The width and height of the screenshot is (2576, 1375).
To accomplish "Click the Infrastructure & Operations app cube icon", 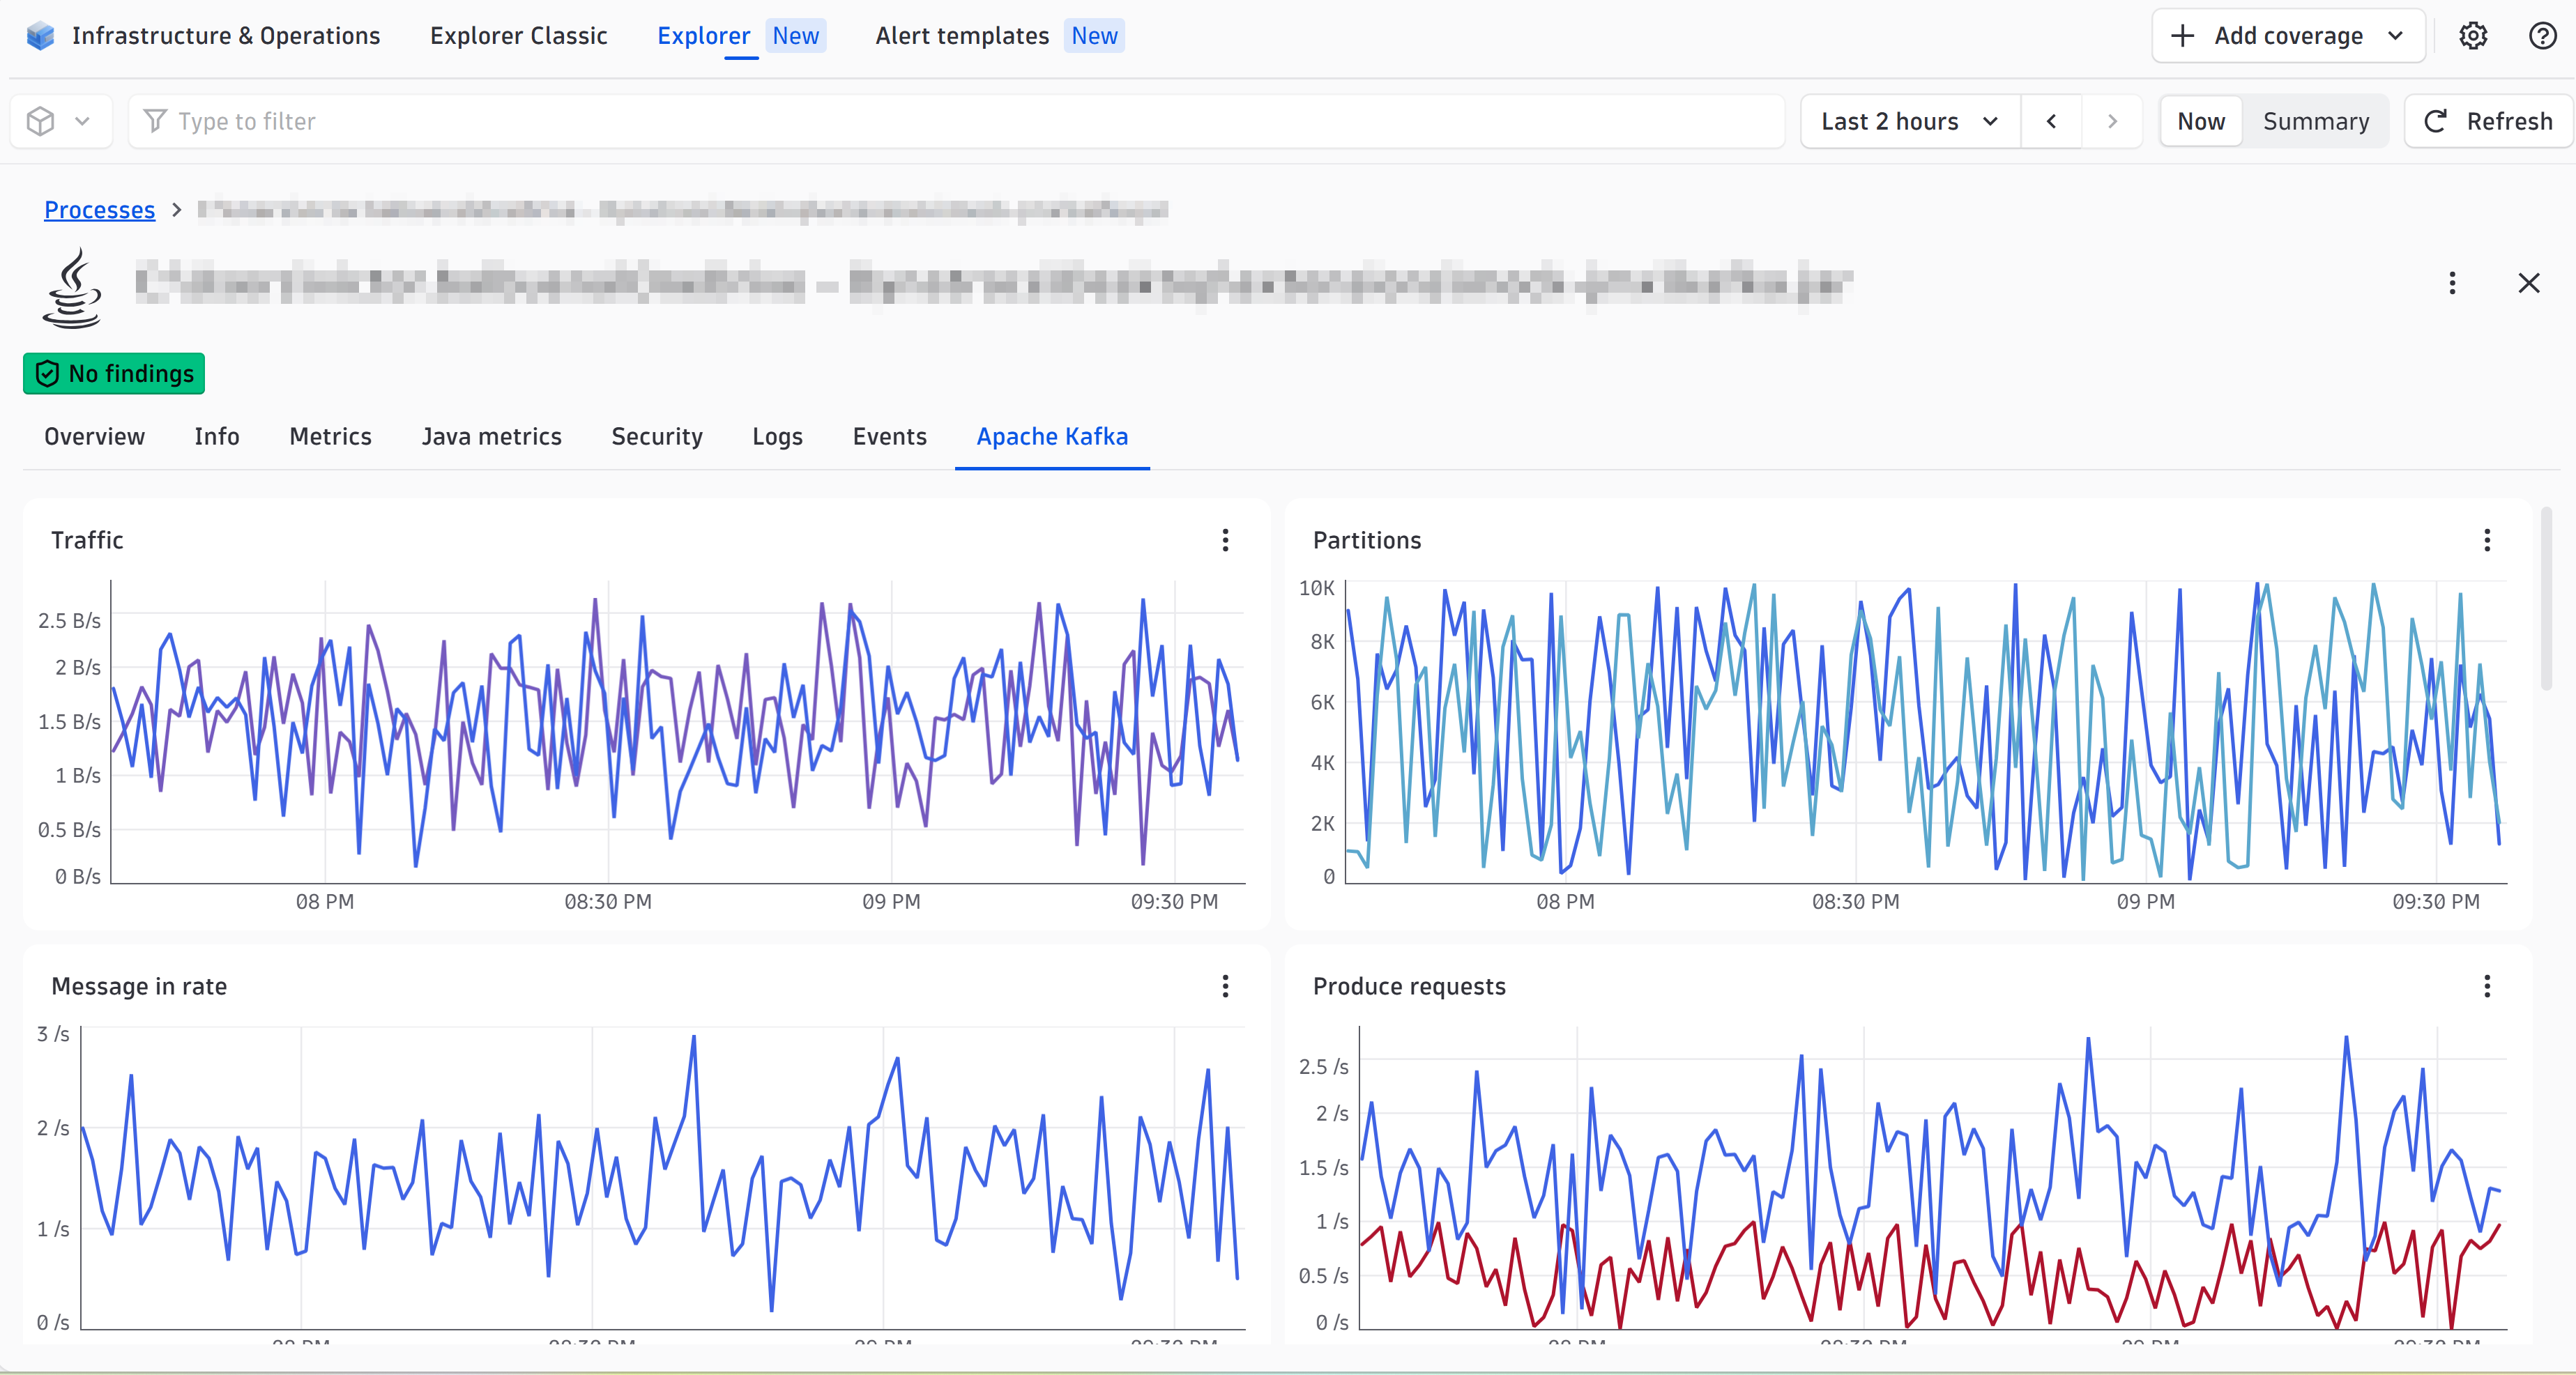I will click(x=41, y=36).
